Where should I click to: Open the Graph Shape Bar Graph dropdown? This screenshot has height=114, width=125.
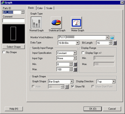[72, 81]
